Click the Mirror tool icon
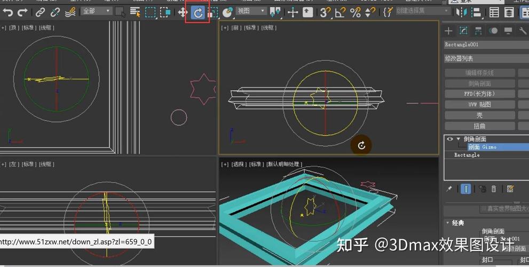Screen dimensions: 529x267 [x=459, y=12]
